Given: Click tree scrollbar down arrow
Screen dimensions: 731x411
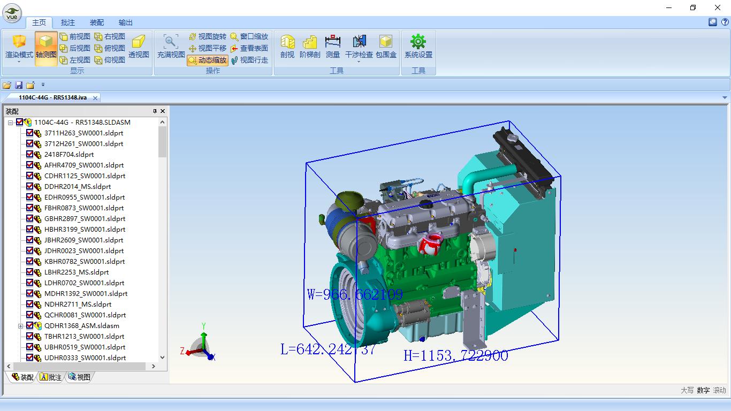Looking at the screenshot, I should tap(163, 357).
